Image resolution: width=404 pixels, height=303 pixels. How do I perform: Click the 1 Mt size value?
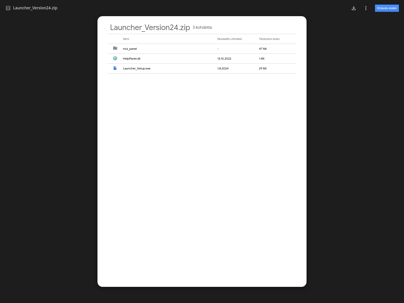262,59
